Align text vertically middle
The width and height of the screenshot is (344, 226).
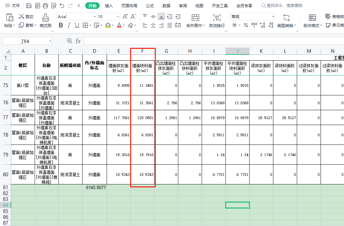pyautogui.click(x=153, y=16)
